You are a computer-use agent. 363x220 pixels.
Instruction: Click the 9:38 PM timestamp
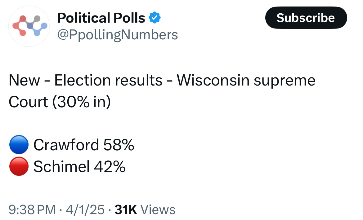[x=32, y=209]
